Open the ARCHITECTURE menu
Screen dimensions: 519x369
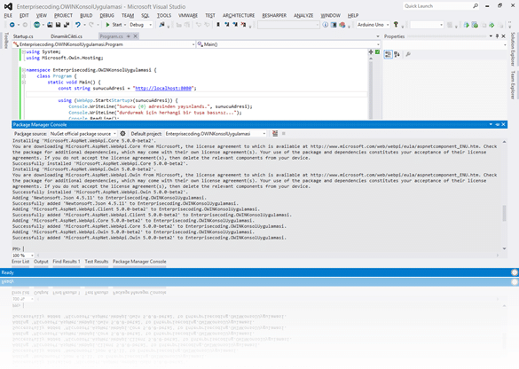[x=239, y=16]
